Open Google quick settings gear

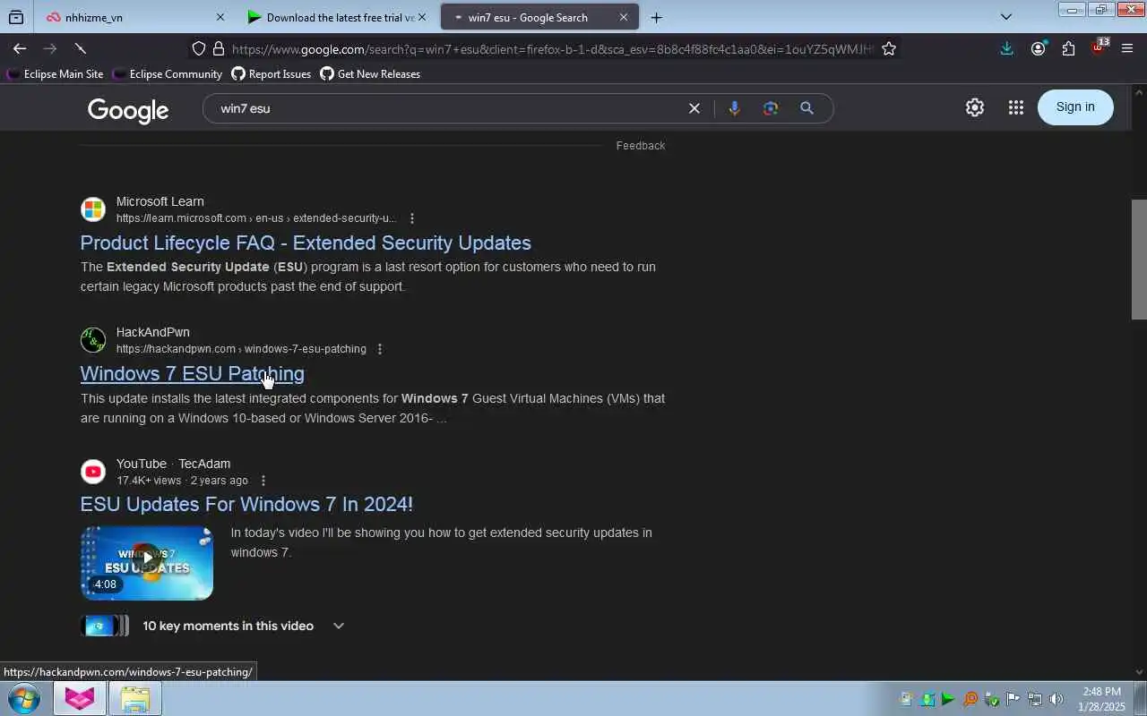click(975, 107)
